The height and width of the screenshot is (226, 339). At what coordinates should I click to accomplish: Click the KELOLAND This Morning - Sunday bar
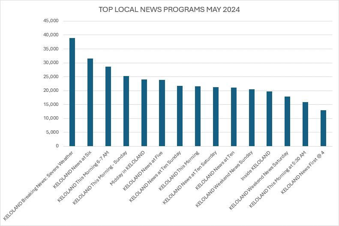126,111
